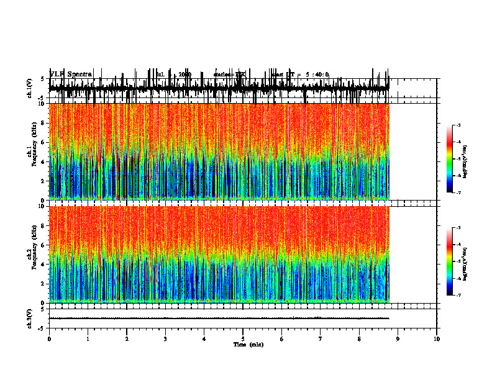Click time axis tick label "8"
Image resolution: width=492 pixels, height=380 pixels.
359,339
